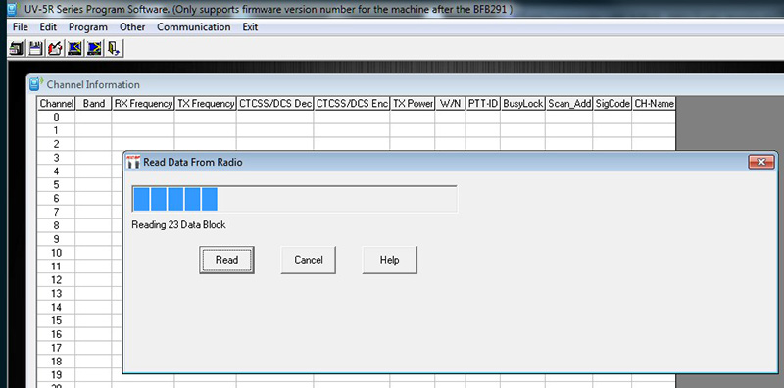Open the Communication menu

tap(194, 27)
